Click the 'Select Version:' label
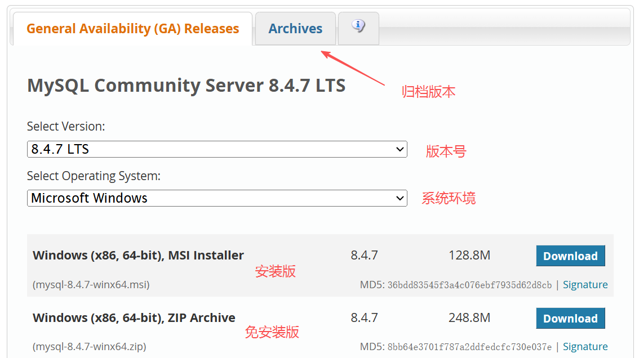This screenshot has width=639, height=358. [x=66, y=126]
